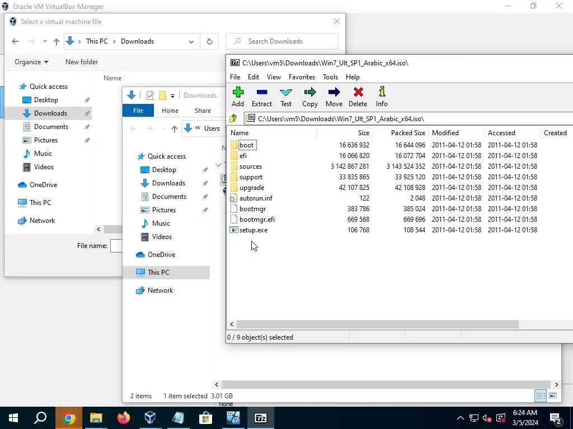Select Downloads in Explorer navigation pane
This screenshot has height=429, width=573.
(x=168, y=183)
